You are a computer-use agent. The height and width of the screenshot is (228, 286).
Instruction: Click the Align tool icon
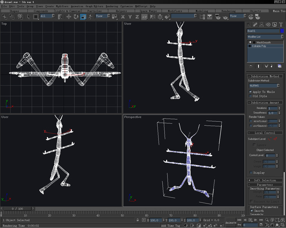167,17
